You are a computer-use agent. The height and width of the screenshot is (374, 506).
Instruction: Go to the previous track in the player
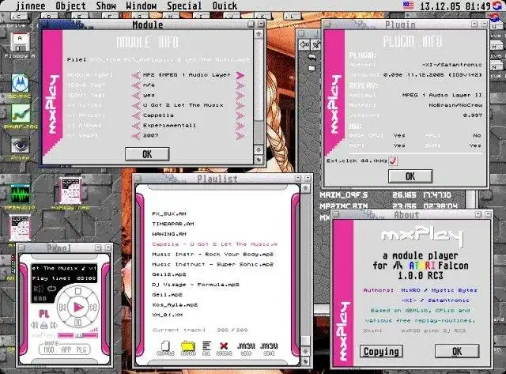pos(62,308)
